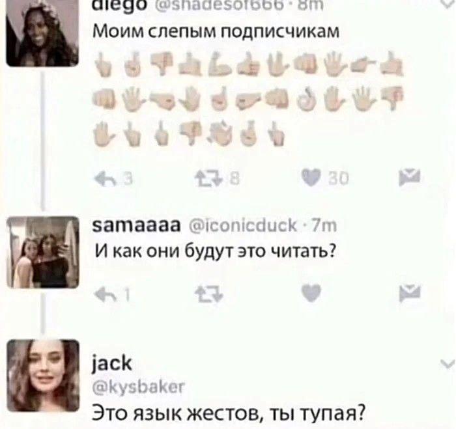Retweet samaaaa's tweet
The image size is (456, 429).
pos(208,294)
